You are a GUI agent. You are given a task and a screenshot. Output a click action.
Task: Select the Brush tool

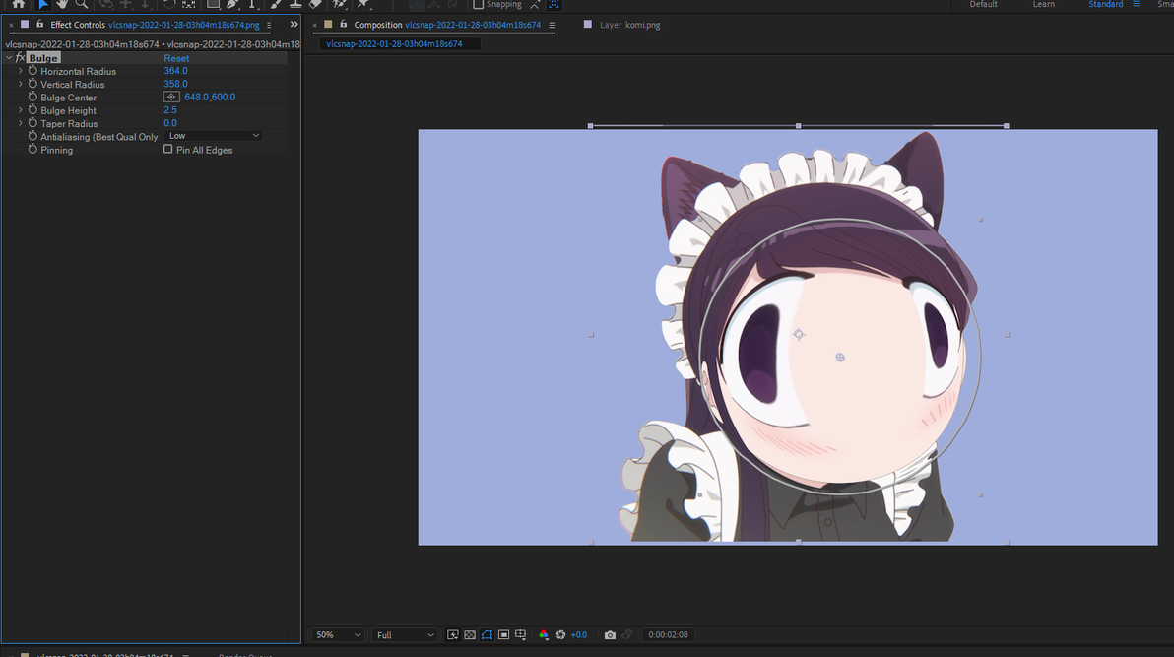pyautogui.click(x=276, y=4)
